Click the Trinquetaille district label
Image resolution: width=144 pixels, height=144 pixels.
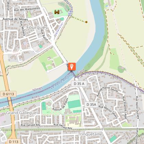tap(90, 134)
